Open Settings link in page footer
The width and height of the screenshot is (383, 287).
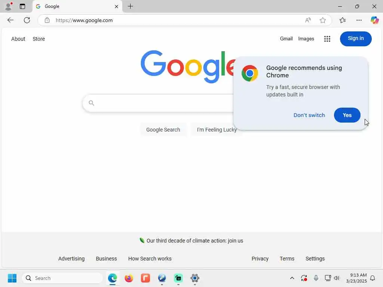click(315, 259)
